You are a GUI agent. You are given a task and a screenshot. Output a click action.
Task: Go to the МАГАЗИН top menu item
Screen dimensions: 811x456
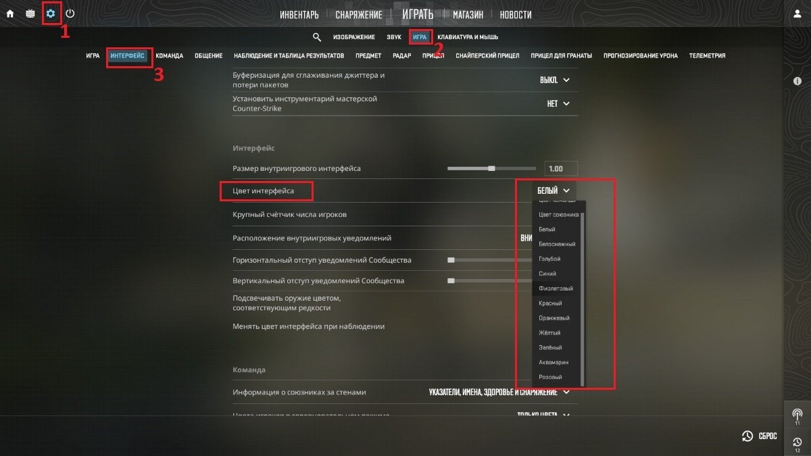click(468, 14)
